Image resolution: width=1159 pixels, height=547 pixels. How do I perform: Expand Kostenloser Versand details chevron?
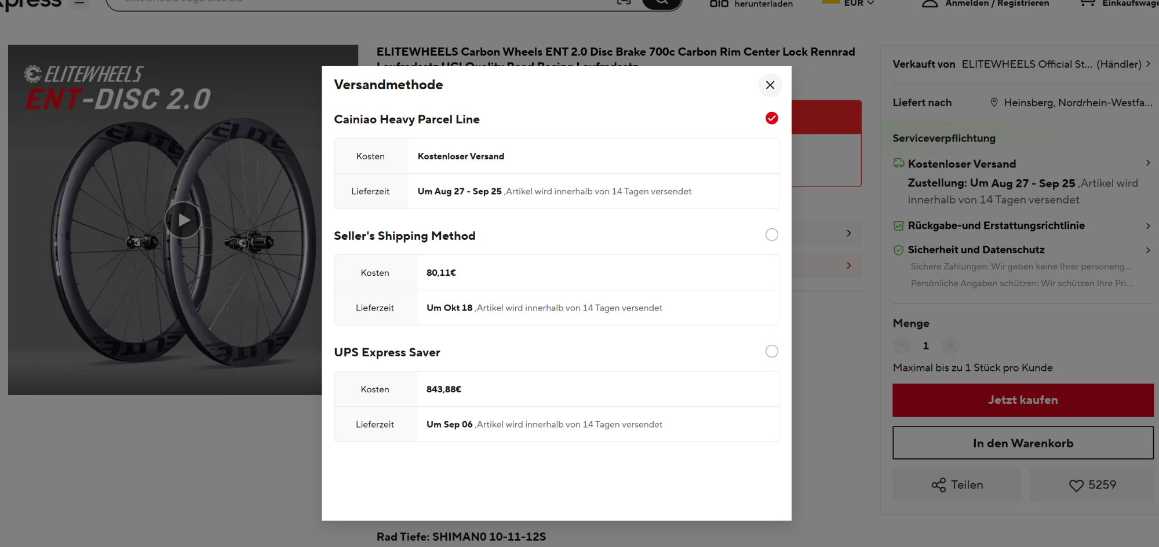pos(1148,163)
